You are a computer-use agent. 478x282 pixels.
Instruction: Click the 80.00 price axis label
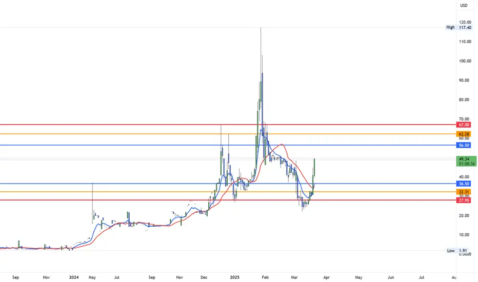[464, 99]
